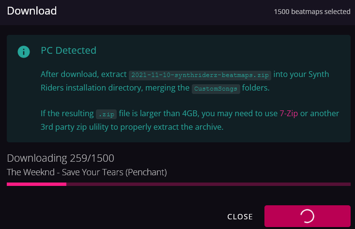Click the PC Detected heading
355x229 pixels.
68,50
